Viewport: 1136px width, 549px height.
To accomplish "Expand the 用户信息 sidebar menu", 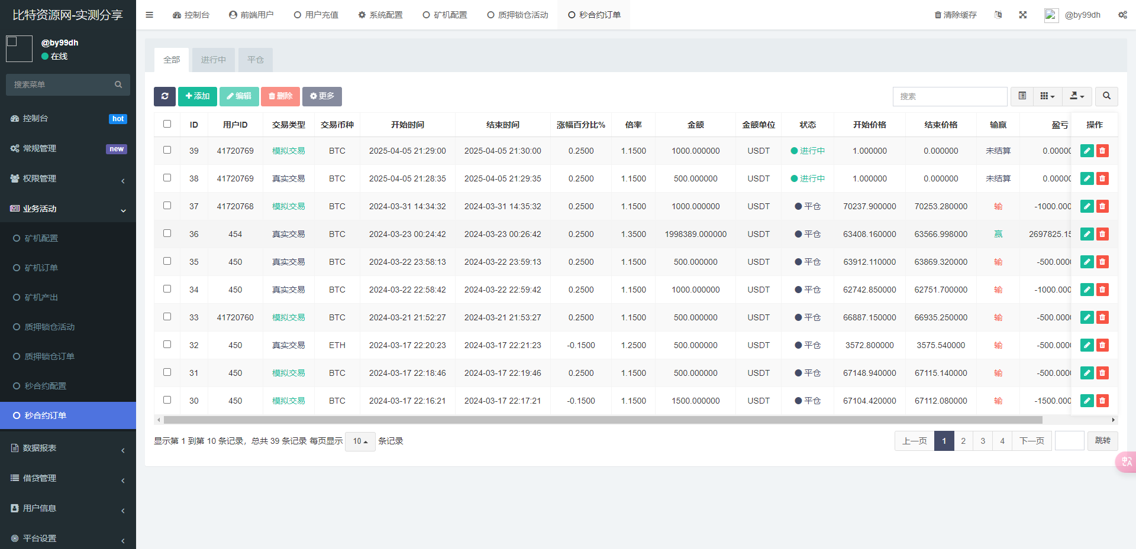I will click(x=68, y=508).
